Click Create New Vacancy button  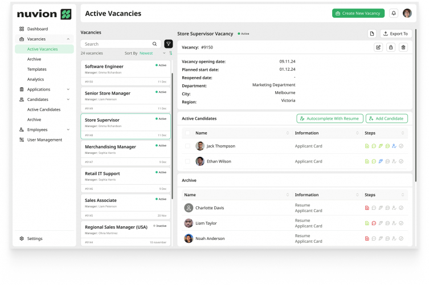(358, 13)
